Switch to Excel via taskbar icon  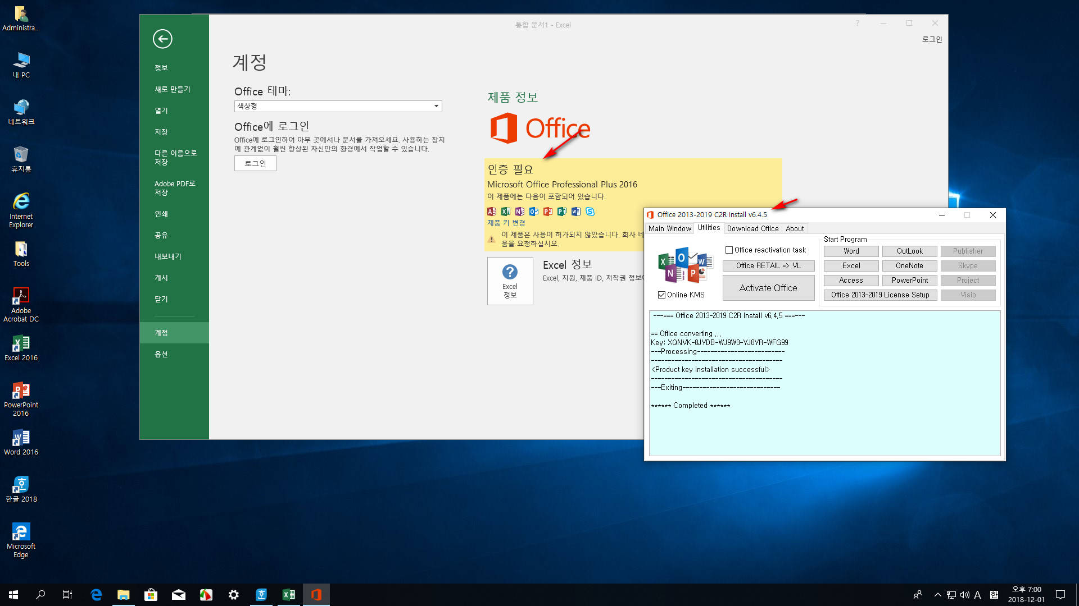pyautogui.click(x=288, y=595)
